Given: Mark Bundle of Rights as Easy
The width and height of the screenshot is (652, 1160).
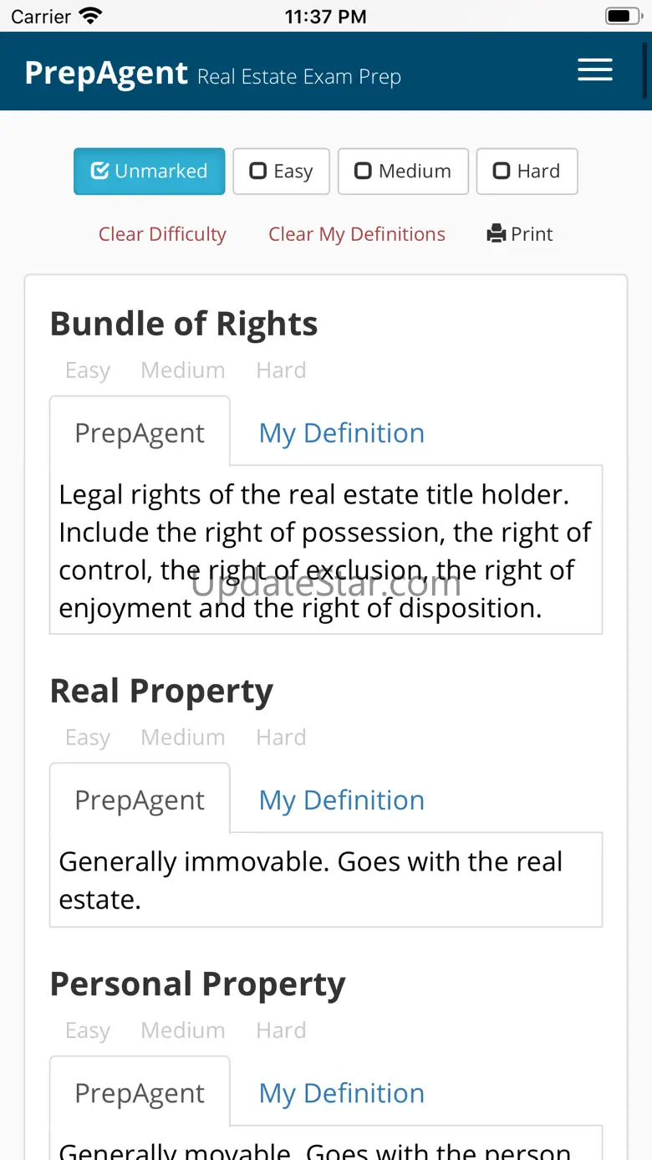Looking at the screenshot, I should pyautogui.click(x=88, y=370).
